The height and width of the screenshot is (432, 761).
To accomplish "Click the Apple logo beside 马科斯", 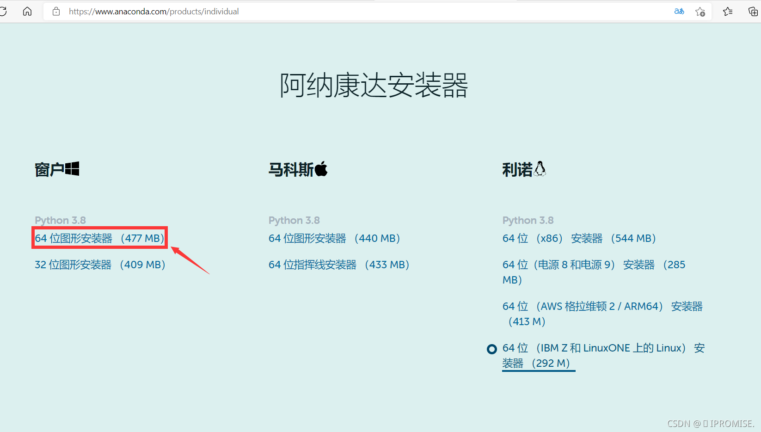I will (322, 168).
